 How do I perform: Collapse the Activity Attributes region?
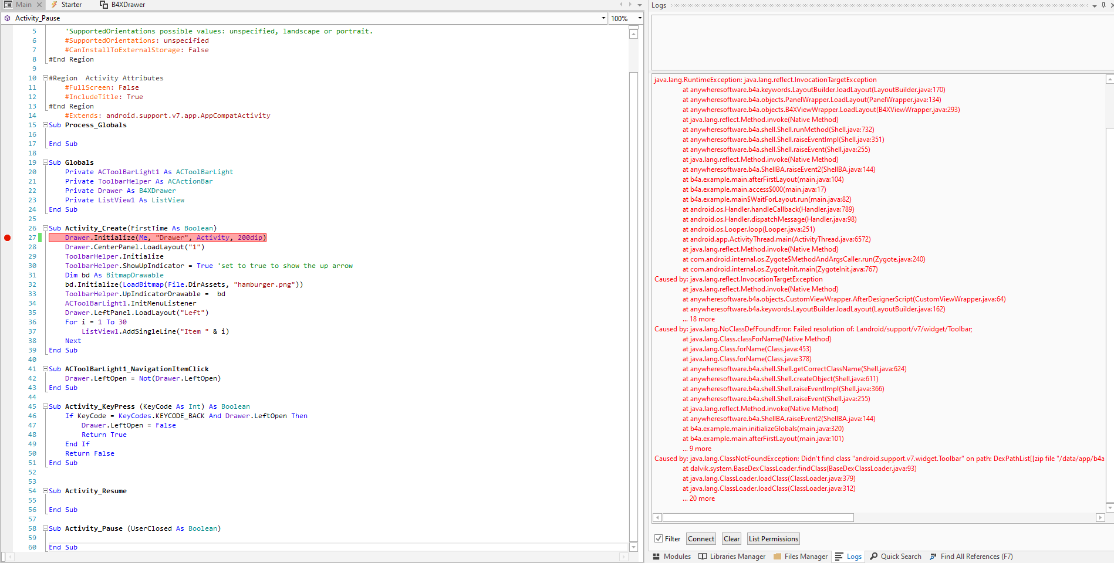pyautogui.click(x=45, y=78)
